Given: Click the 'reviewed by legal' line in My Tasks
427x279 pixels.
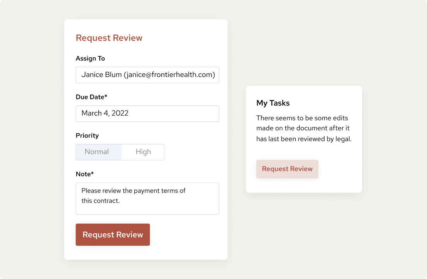Looking at the screenshot, I should 304,139.
